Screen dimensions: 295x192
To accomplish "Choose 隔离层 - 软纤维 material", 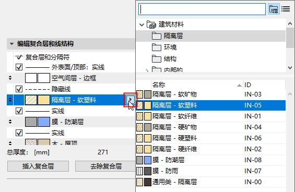I will [211, 116].
